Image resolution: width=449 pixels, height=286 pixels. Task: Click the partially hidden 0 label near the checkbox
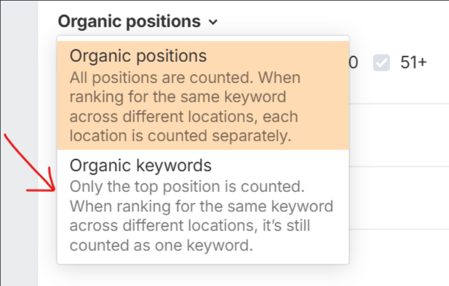(354, 63)
